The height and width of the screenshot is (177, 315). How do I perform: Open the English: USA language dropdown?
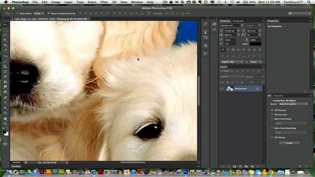click(x=232, y=62)
